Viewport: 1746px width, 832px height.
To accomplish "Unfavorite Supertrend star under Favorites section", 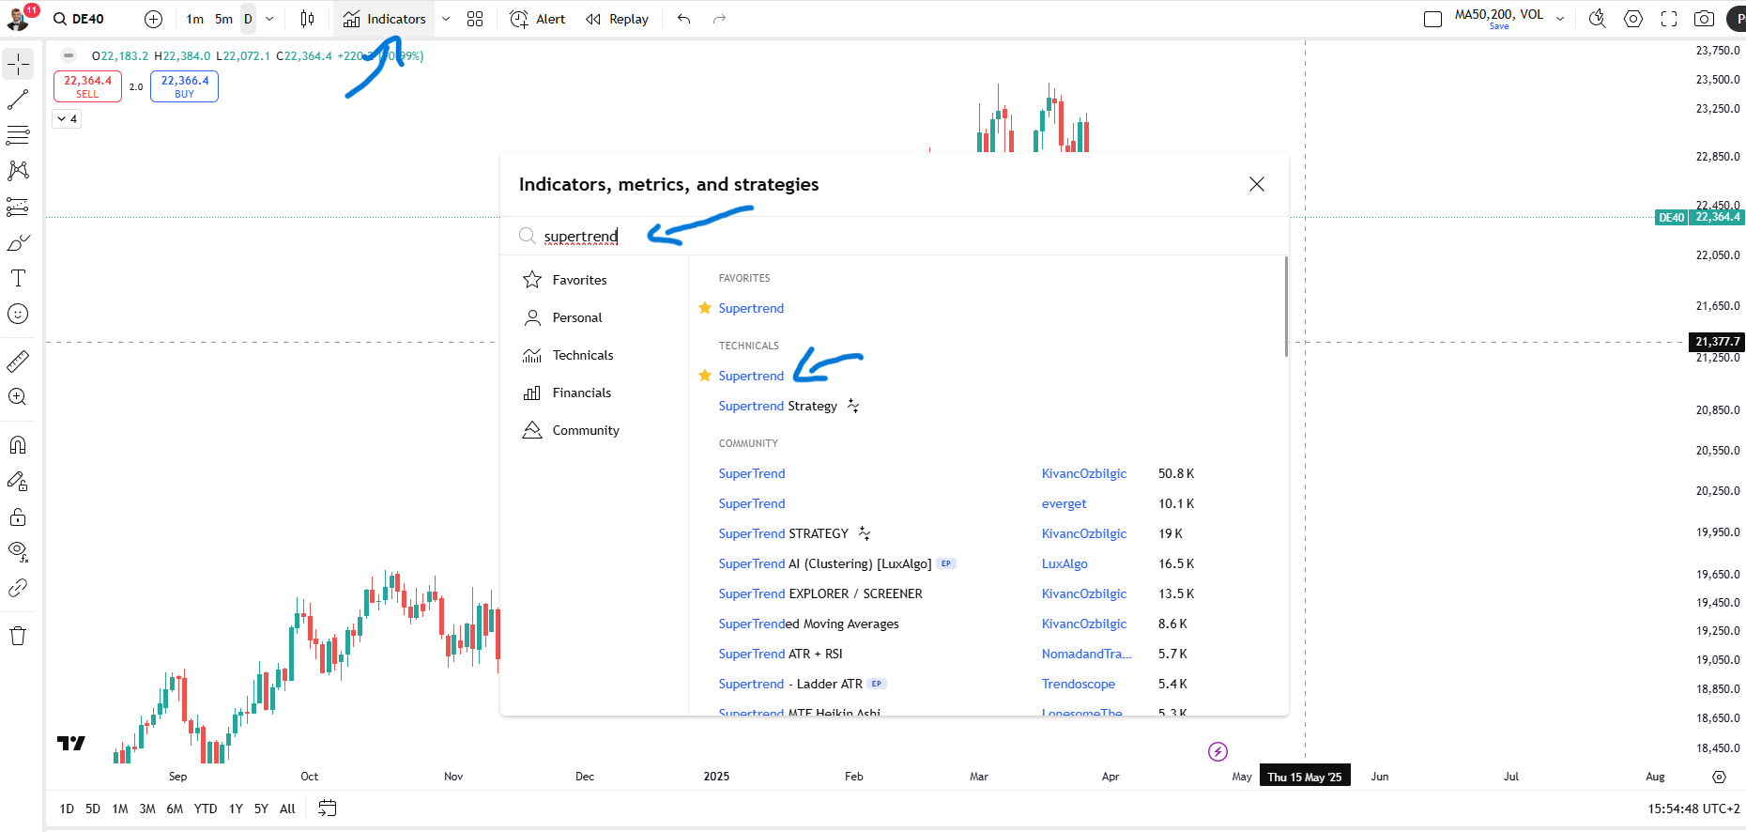I will tap(705, 308).
